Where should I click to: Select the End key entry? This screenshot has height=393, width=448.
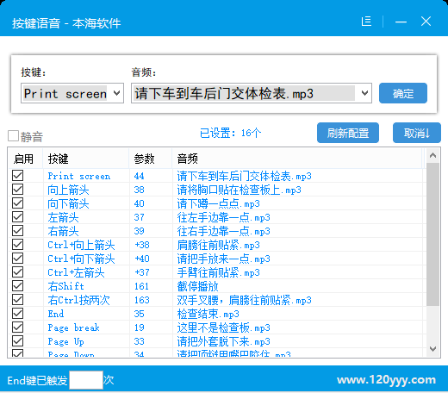tap(56, 314)
